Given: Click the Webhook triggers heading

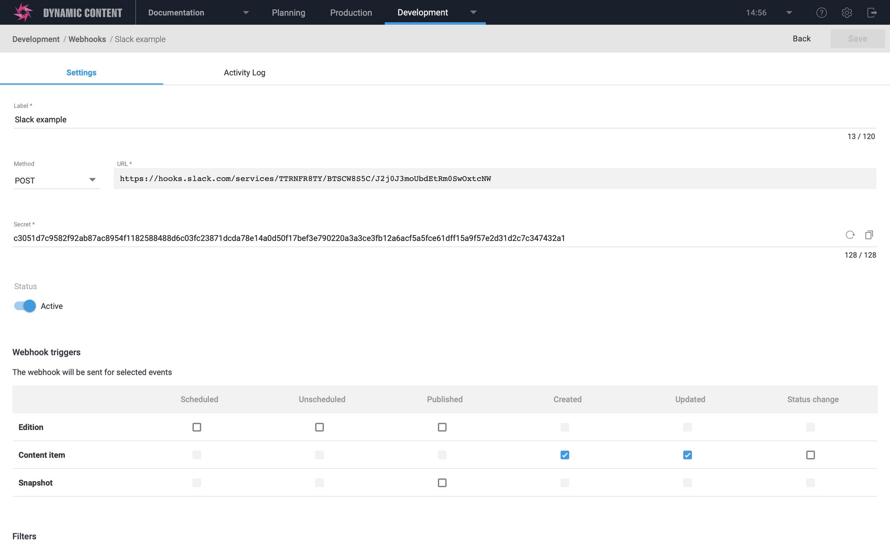Looking at the screenshot, I should pyautogui.click(x=46, y=352).
